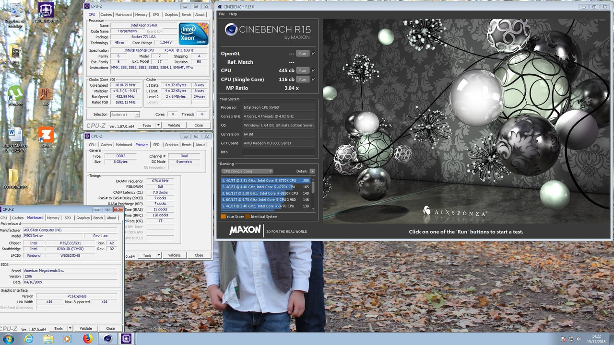614x345 pixels.
Task: Click the Intel Xeon inside logo
Action: pyautogui.click(x=193, y=34)
